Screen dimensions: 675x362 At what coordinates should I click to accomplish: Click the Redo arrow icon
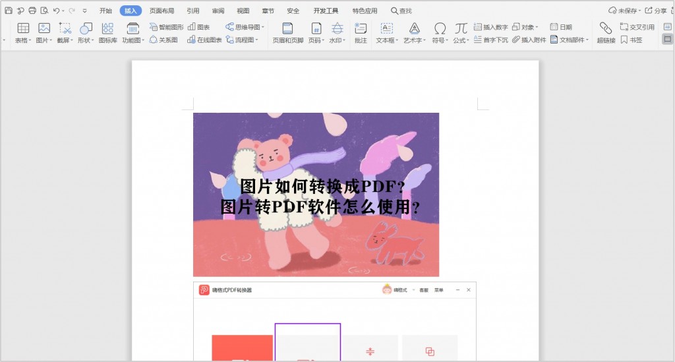[x=72, y=11]
